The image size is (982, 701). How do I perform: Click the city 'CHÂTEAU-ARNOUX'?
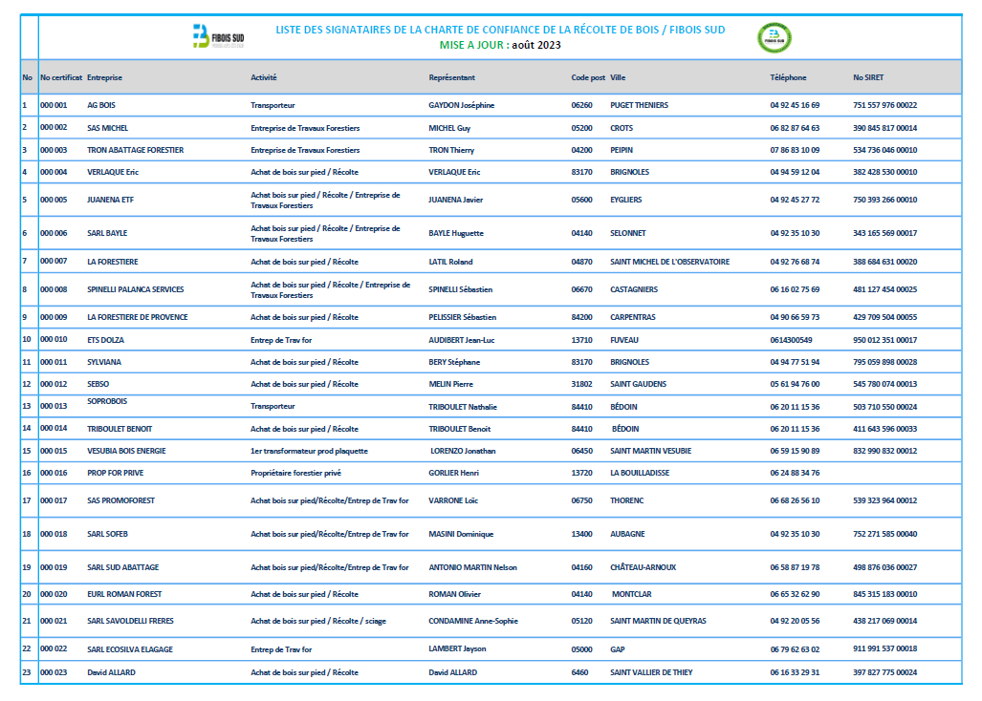coord(644,567)
